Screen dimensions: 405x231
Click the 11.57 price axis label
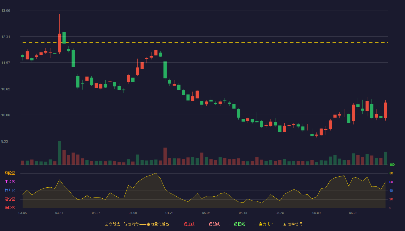tap(5, 63)
